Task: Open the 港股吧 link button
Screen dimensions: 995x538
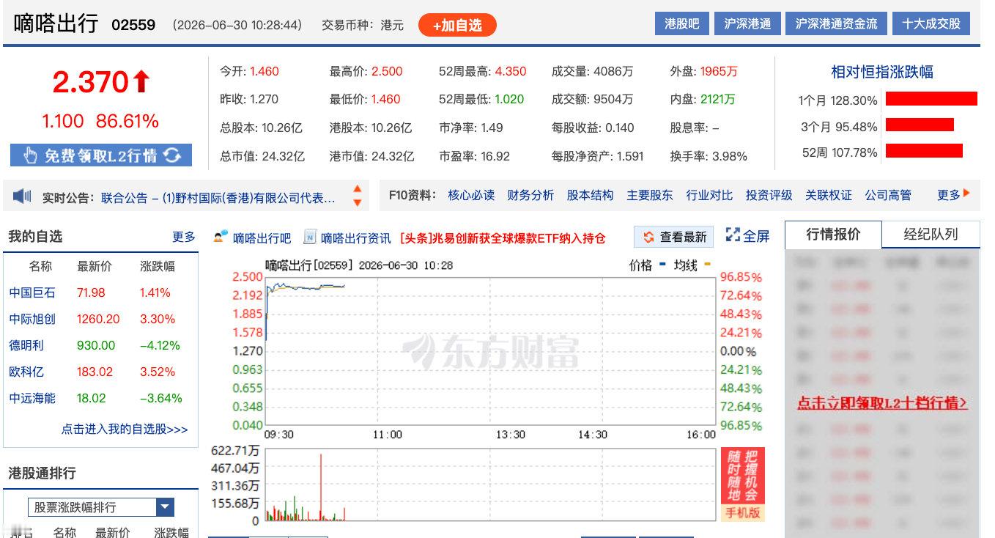Action: [x=682, y=23]
